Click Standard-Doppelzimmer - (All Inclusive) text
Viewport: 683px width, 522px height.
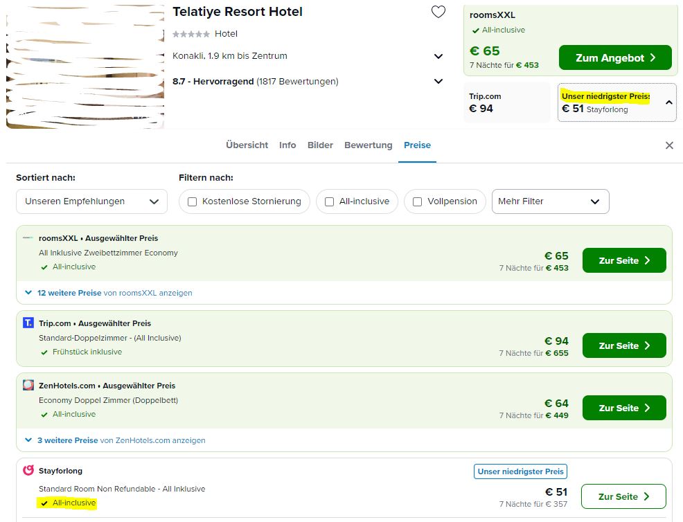tap(110, 339)
